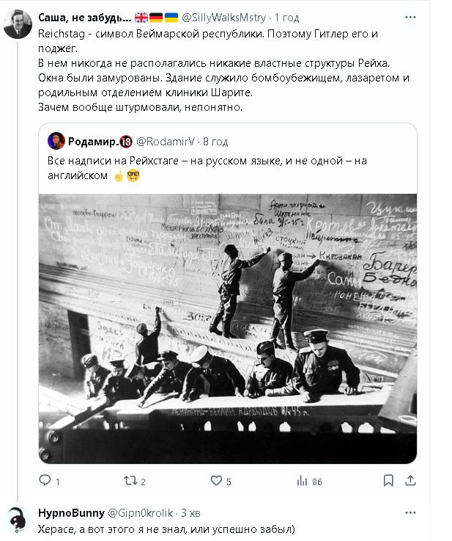This screenshot has width=452, height=541.
Task: Open the "Саша, не забудь..." display name
Action: (x=84, y=17)
